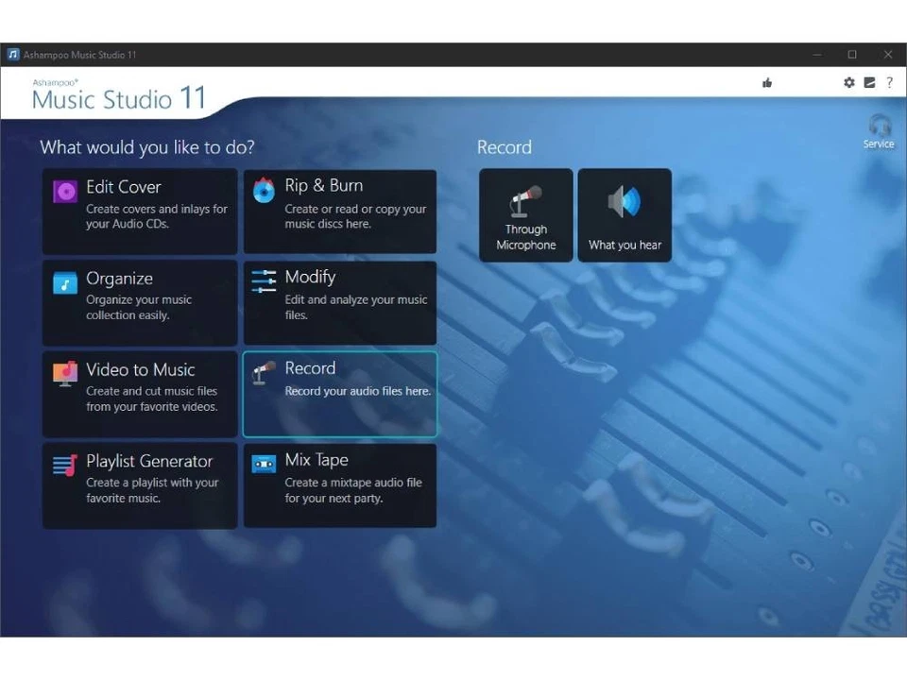
Task: Open help with the question mark icon
Action: (x=890, y=83)
